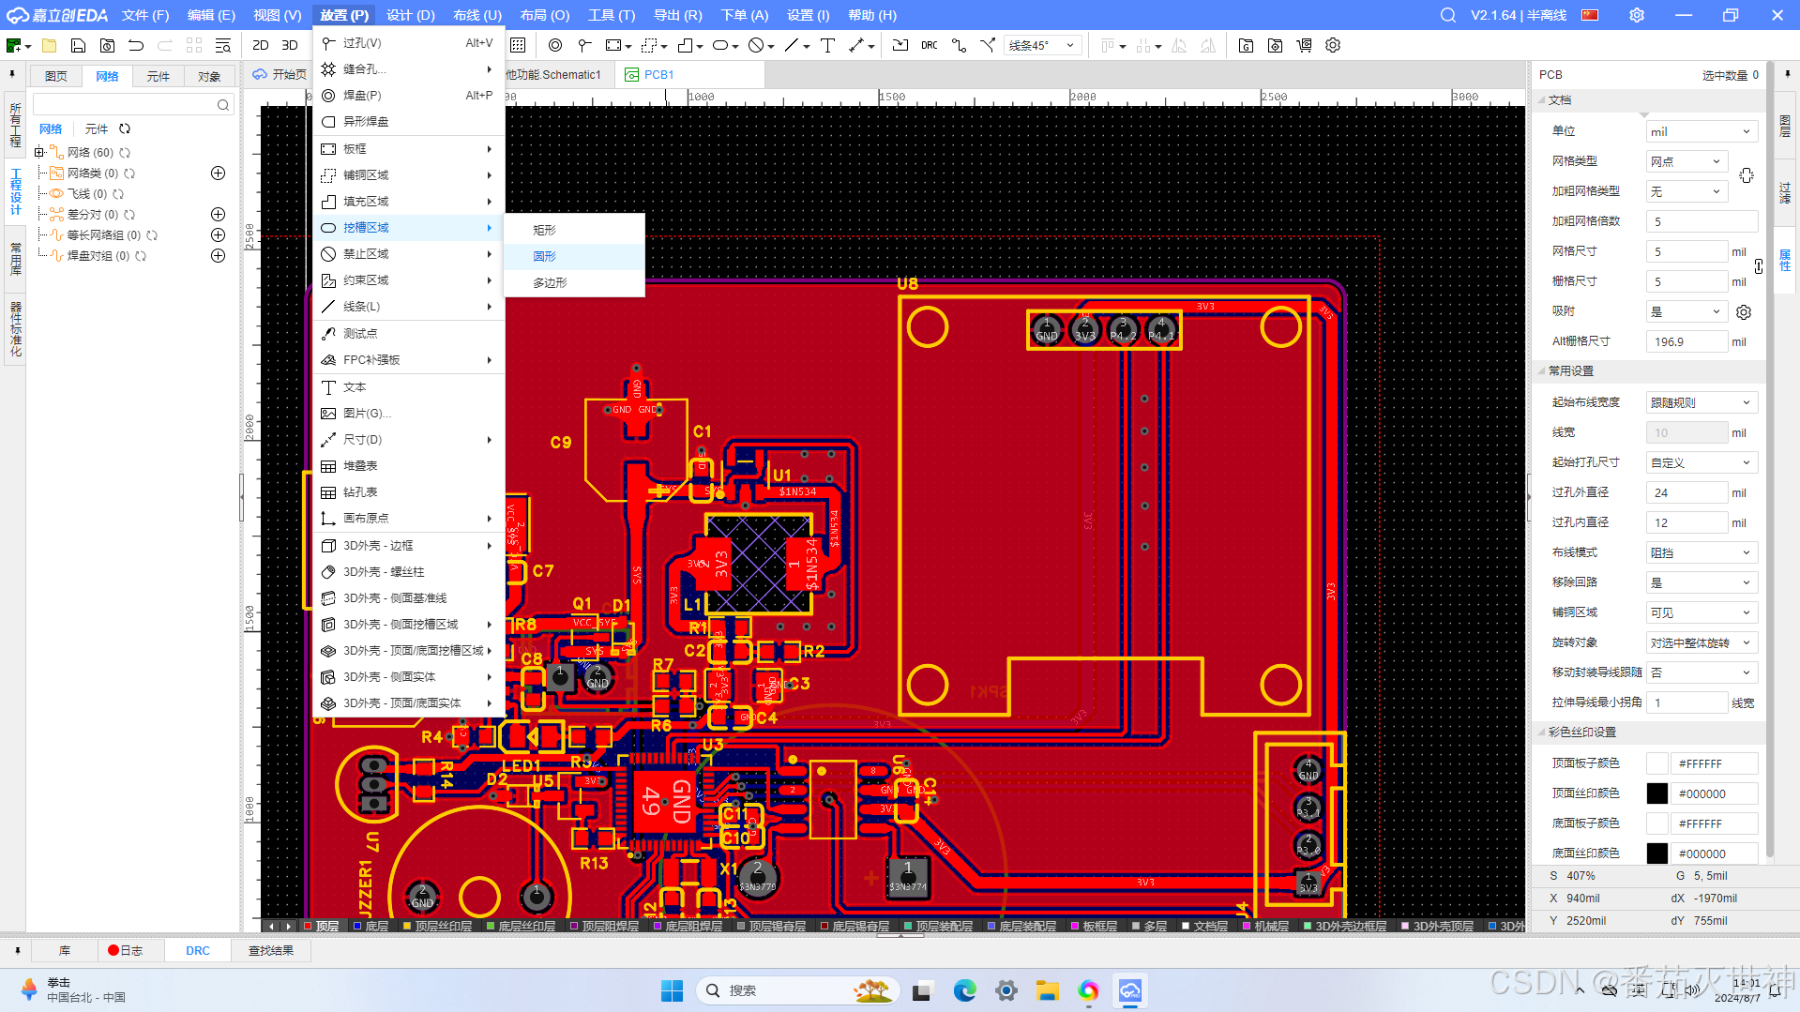Open the 单位 mil unit dropdown

1702,132
